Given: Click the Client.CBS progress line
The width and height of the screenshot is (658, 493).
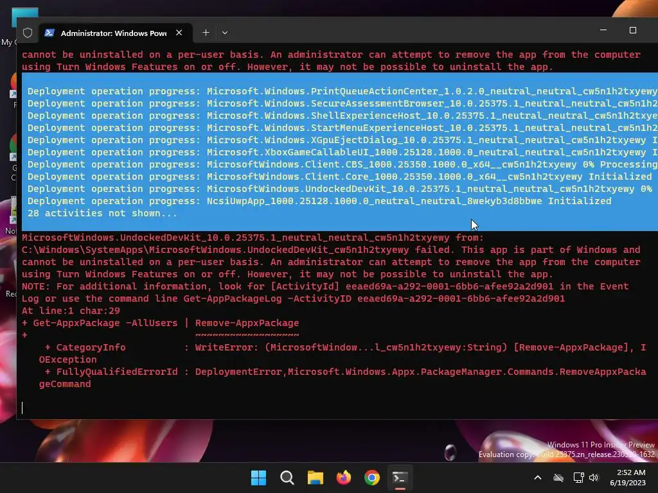Looking at the screenshot, I should coord(342,164).
